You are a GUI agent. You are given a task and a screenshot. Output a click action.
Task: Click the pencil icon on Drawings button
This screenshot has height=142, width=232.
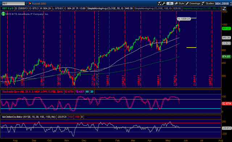[187, 3]
